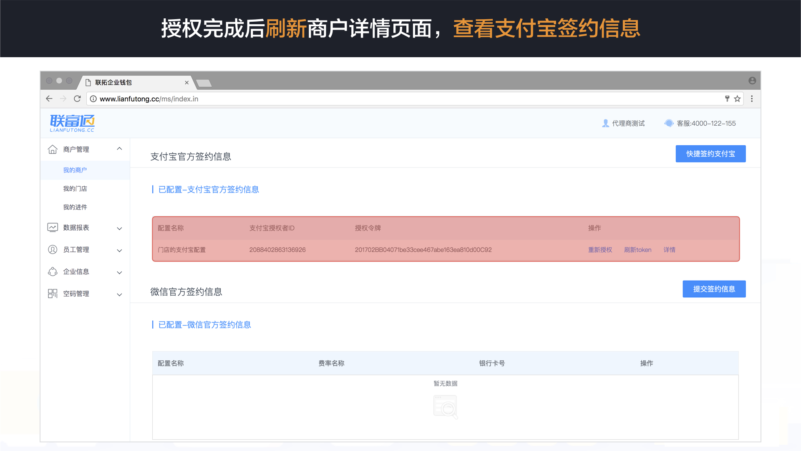Click the 银行卡号 column header
Image resolution: width=801 pixels, height=451 pixels.
[x=492, y=363]
